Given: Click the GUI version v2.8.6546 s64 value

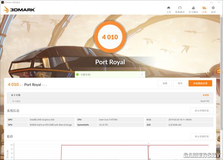Looking at the screenshot, I should point(175,125).
